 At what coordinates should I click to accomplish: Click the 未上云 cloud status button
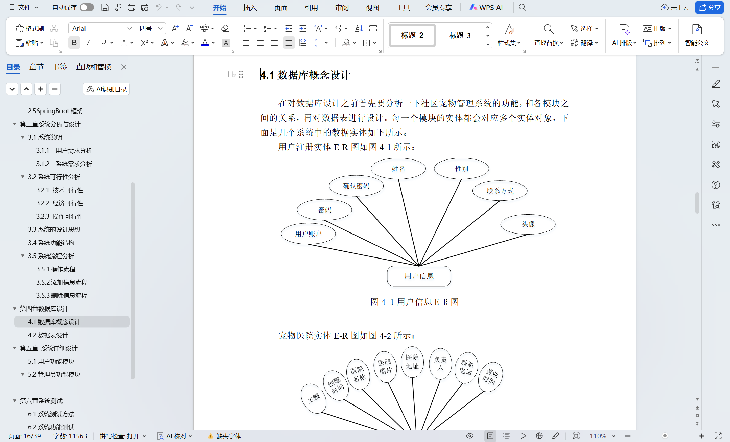tap(675, 7)
